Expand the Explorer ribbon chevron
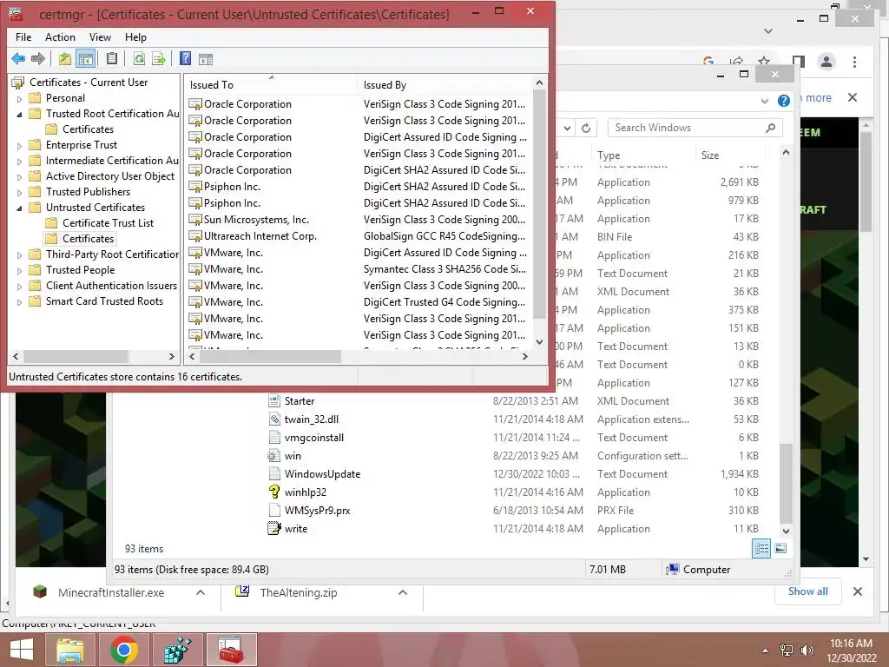 coord(764,101)
